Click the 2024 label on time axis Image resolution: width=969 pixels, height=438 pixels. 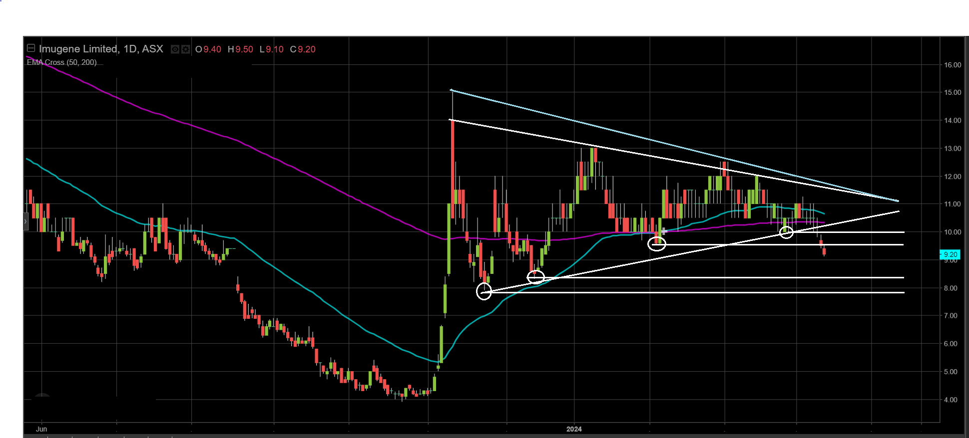[x=574, y=429]
